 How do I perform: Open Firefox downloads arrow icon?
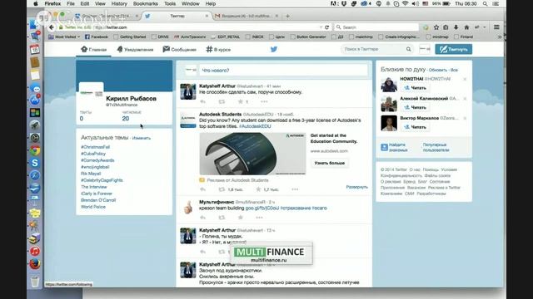click(x=456, y=27)
